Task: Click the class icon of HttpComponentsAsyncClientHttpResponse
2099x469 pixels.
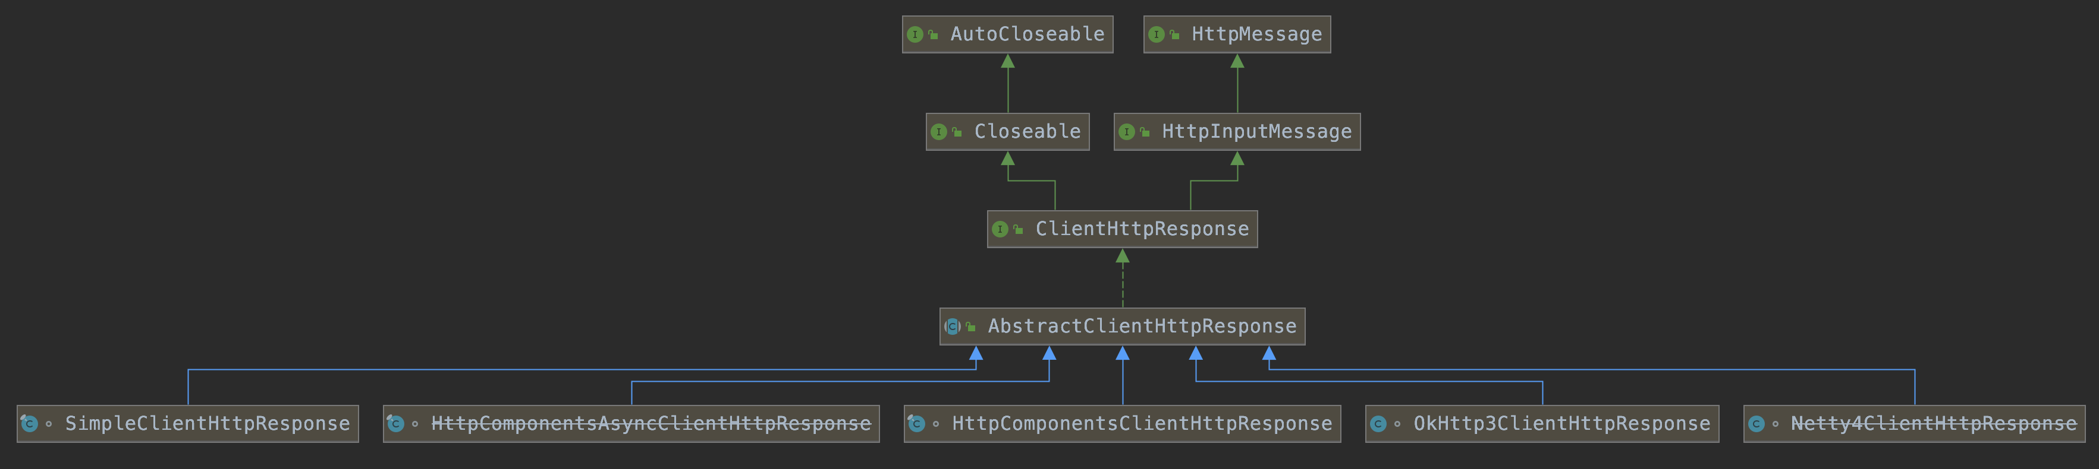Action: pos(395,423)
